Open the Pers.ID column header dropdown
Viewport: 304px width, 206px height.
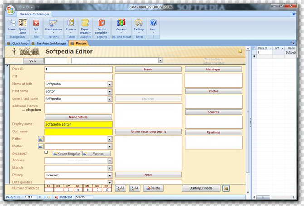[270, 48]
